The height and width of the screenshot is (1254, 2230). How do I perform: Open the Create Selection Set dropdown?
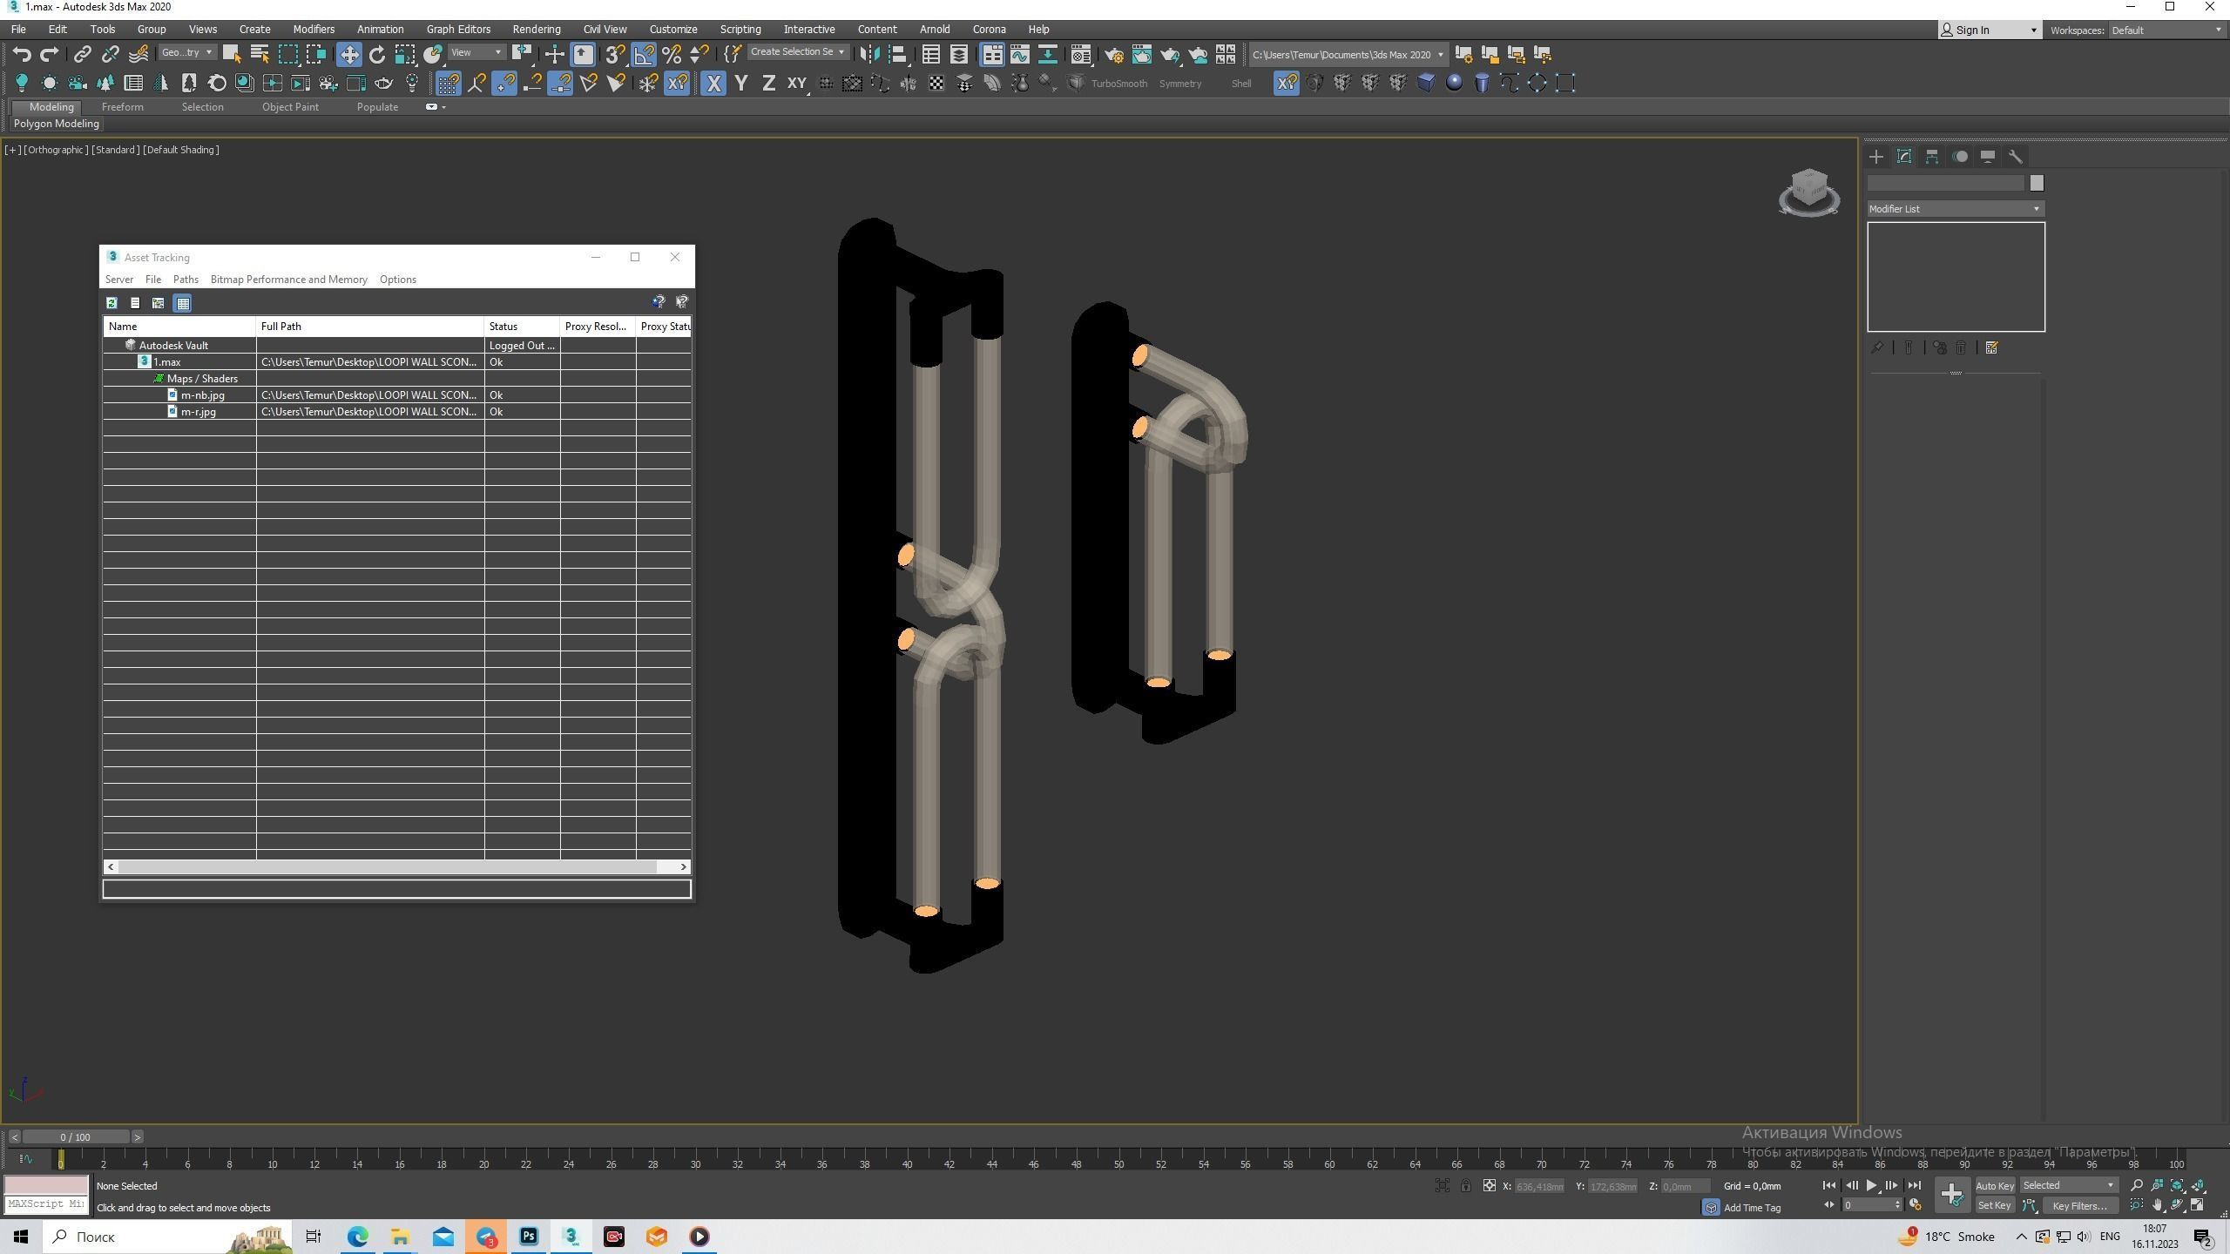pos(797,52)
